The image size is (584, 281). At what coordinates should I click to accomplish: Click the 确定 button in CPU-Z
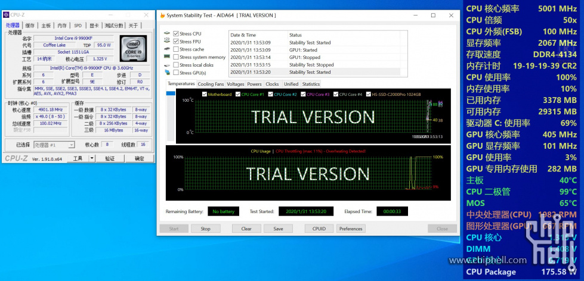[x=140, y=159]
